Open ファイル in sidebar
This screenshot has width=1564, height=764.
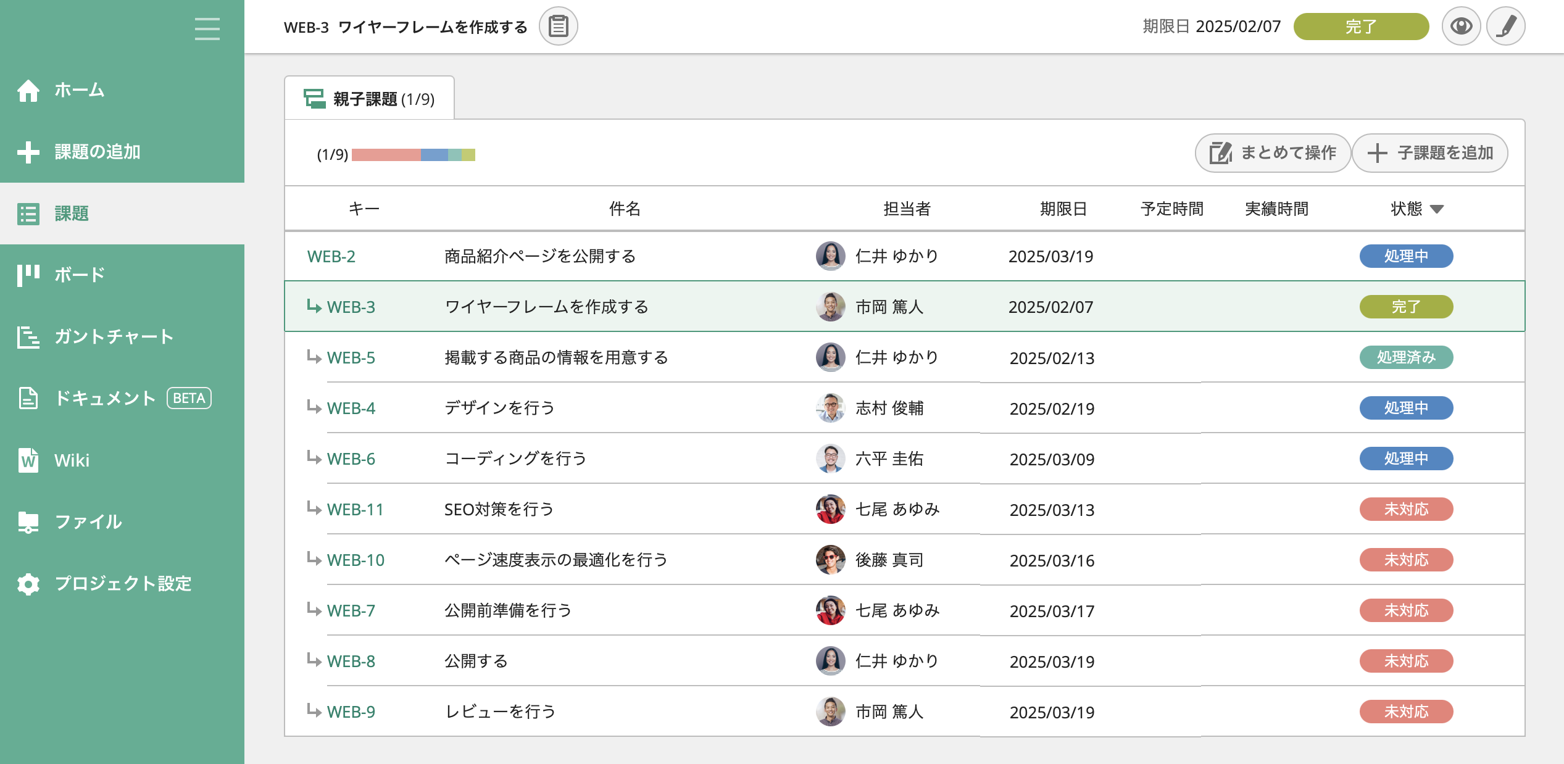tap(88, 522)
